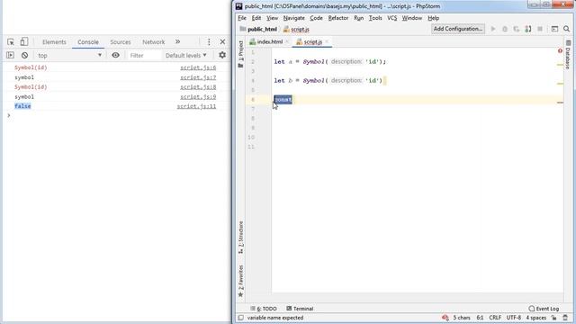Open the Structure tool window
The width and height of the screenshot is (576, 324).
240,238
